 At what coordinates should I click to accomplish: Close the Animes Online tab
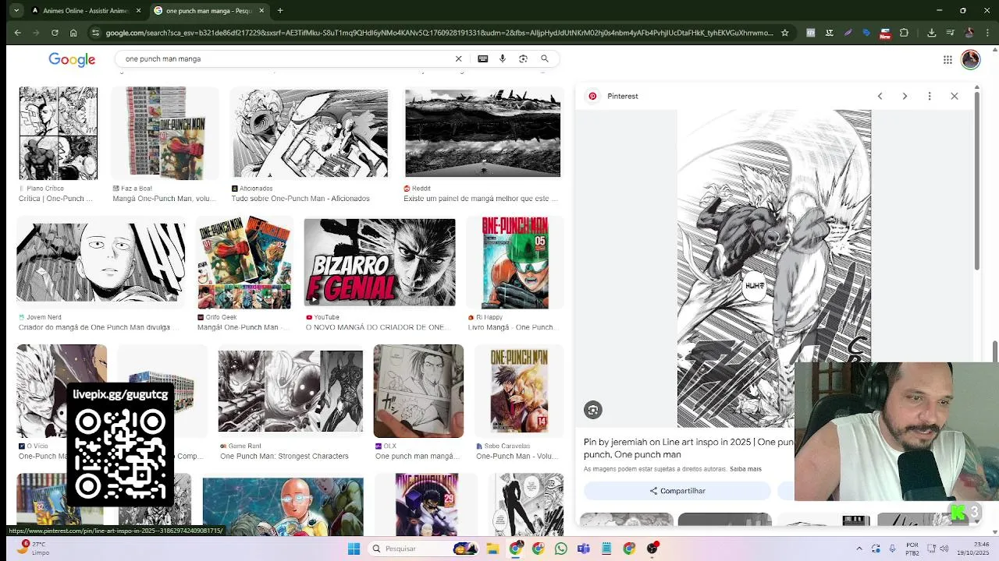tap(139, 10)
